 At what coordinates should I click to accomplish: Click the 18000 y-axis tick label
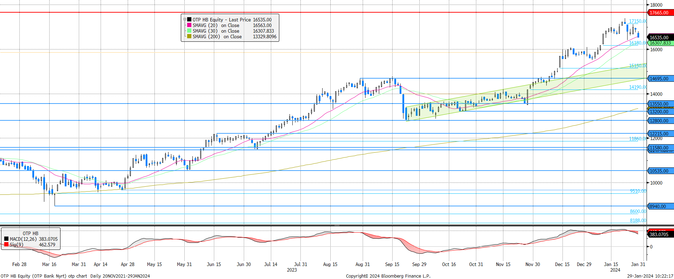tap(656, 5)
